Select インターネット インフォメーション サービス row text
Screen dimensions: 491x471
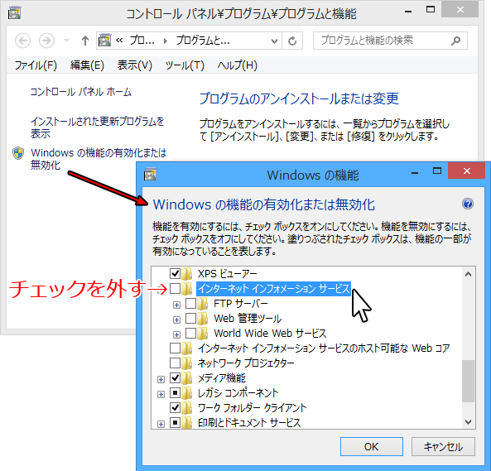[274, 289]
